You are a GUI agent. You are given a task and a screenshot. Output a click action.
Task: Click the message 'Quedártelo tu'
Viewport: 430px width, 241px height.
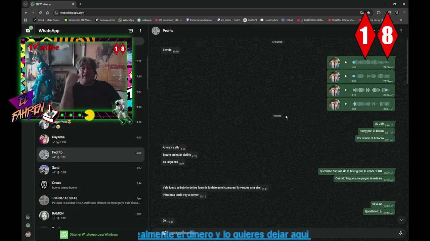pos(379,212)
